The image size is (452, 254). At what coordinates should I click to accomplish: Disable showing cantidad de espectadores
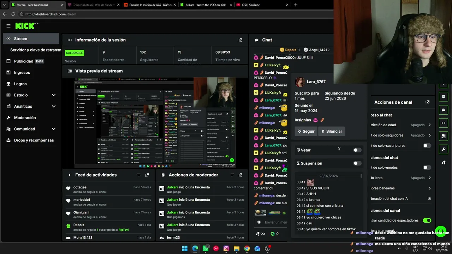click(427, 220)
